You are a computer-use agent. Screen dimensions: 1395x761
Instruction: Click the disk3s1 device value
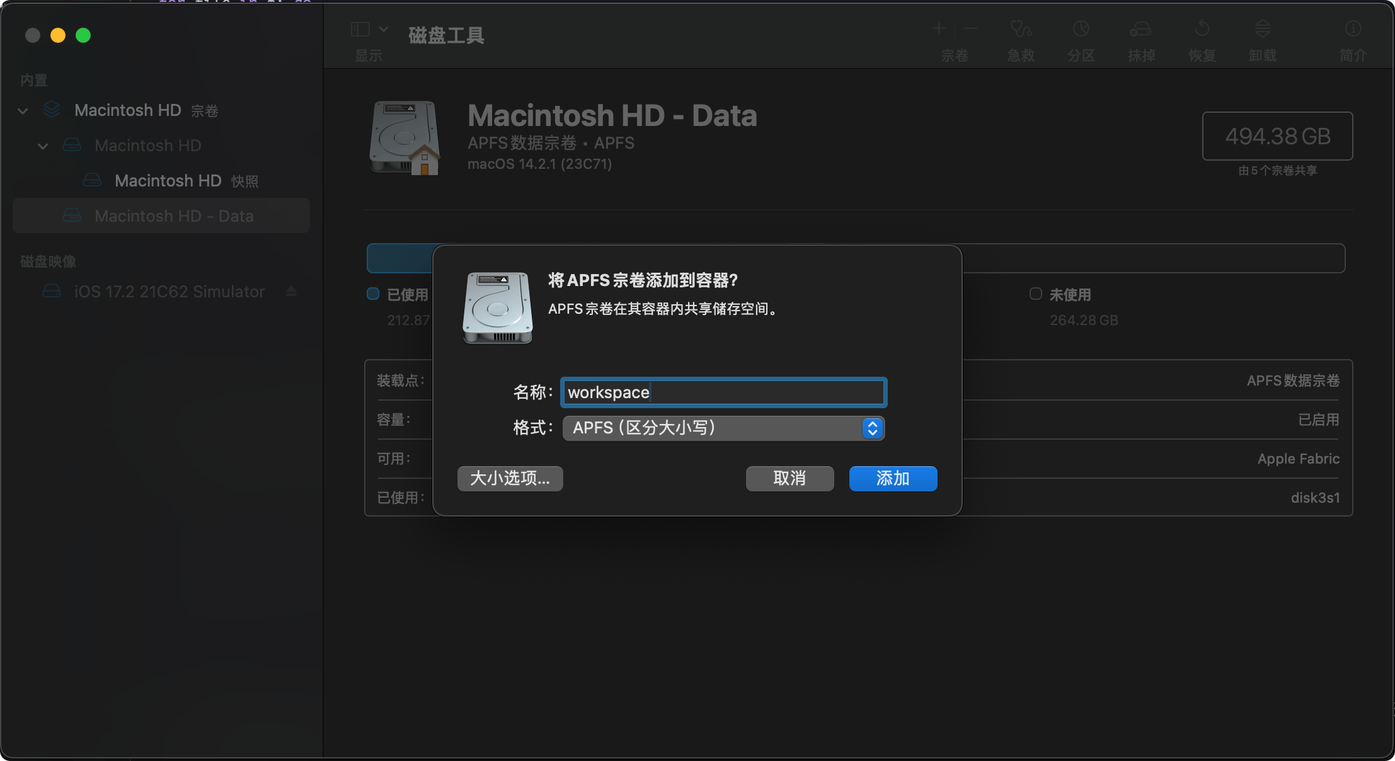coord(1315,498)
